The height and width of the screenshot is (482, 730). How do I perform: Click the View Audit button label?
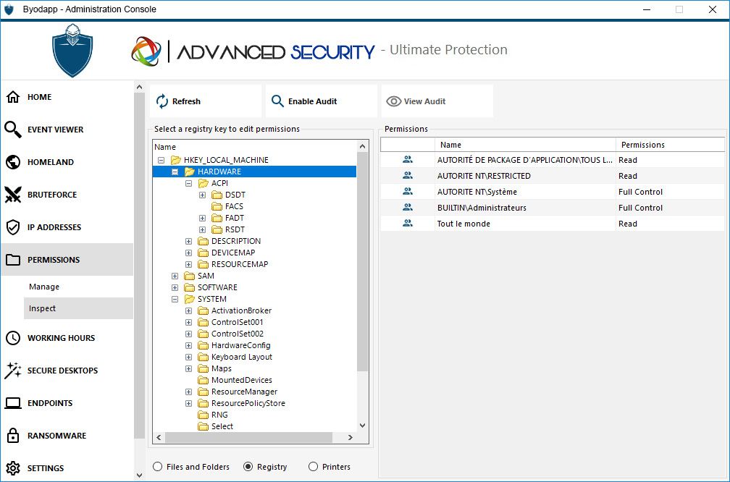click(424, 101)
